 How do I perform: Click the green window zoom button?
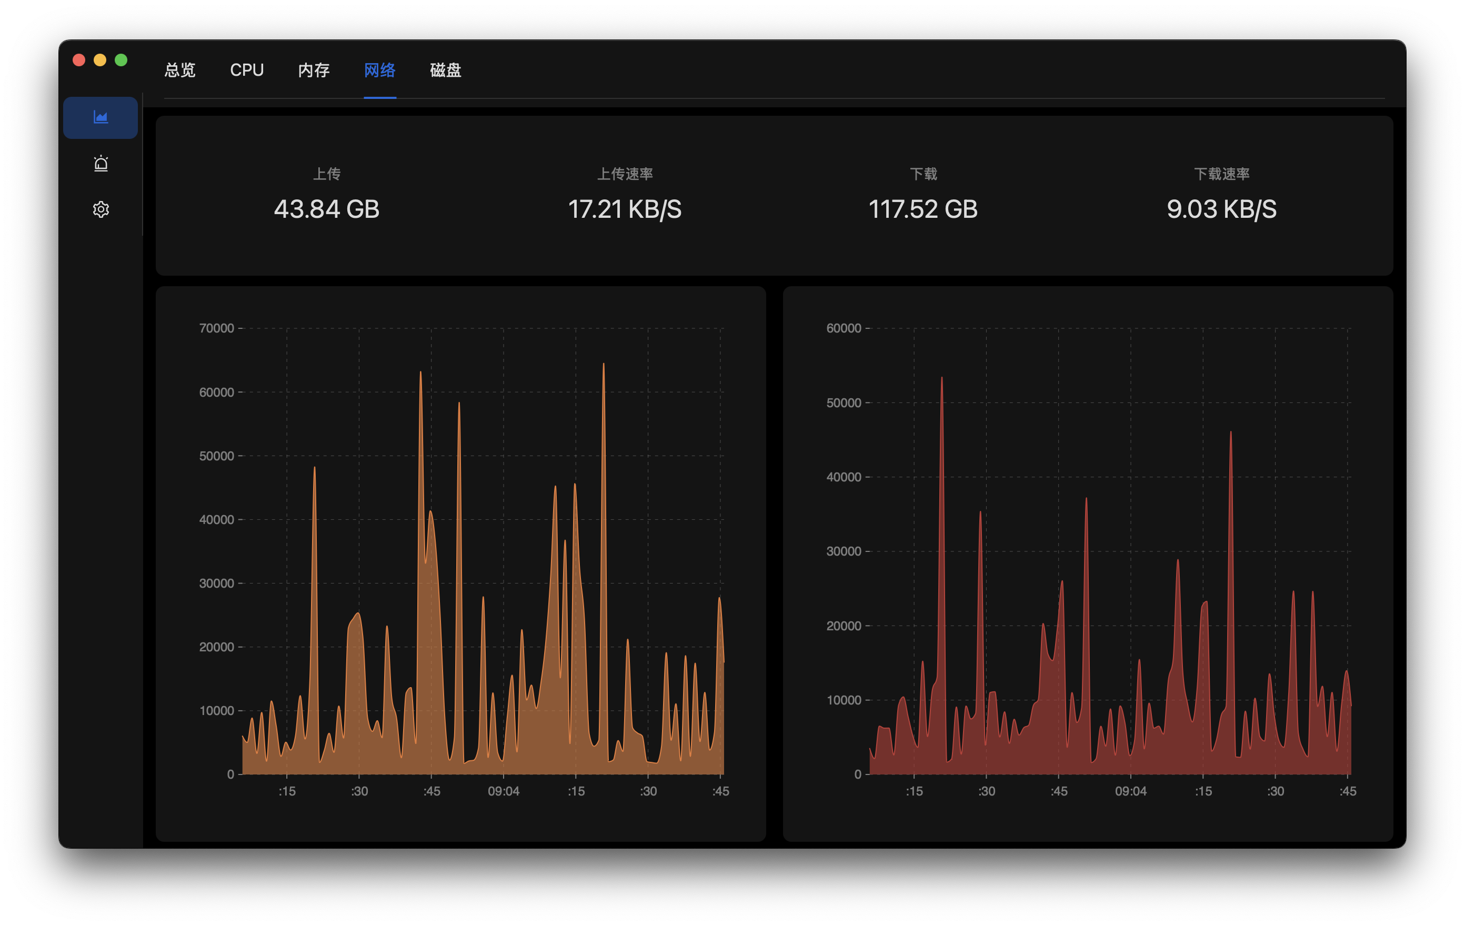click(x=121, y=59)
